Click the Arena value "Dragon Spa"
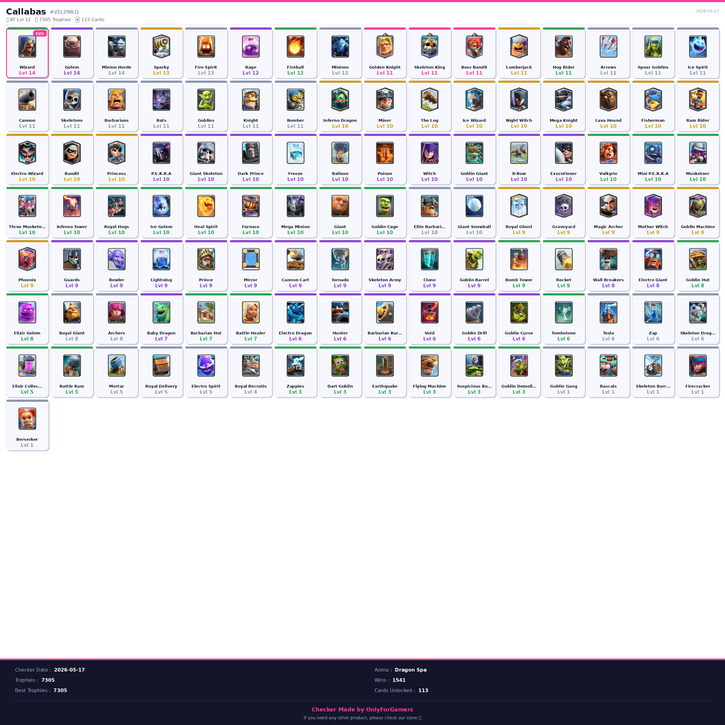 (x=411, y=670)
